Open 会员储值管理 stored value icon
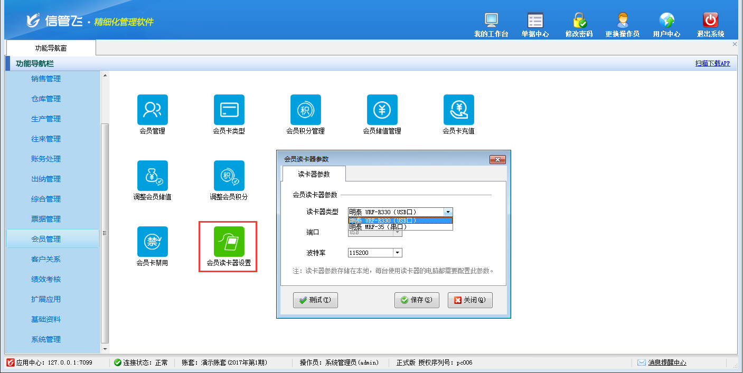The image size is (743, 373). click(382, 110)
